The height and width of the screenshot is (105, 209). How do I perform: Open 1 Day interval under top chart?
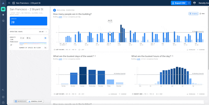tap(81, 50)
